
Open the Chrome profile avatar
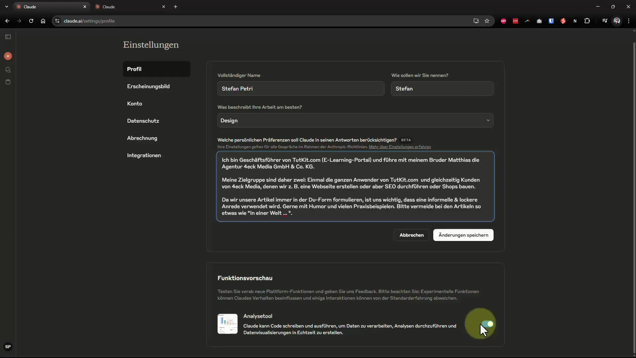pos(617,21)
